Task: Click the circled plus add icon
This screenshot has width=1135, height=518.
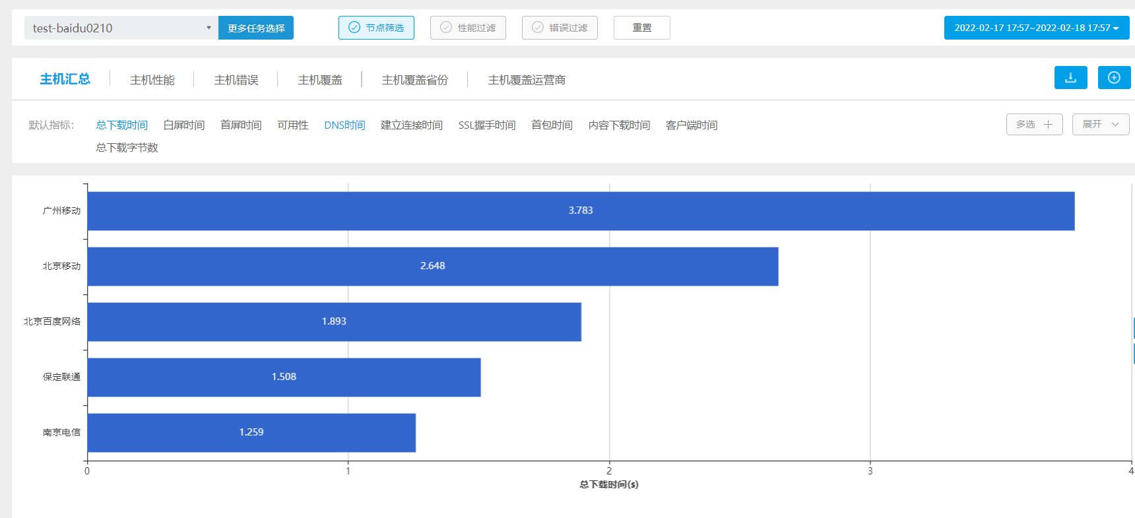Action: 1114,78
